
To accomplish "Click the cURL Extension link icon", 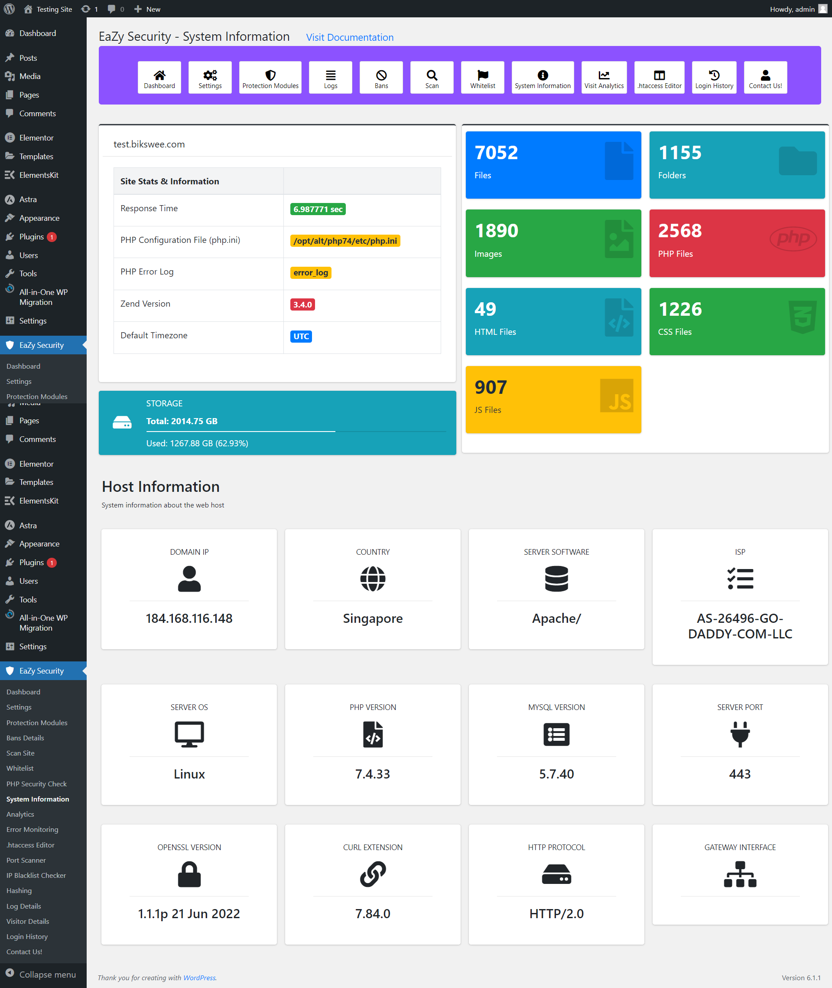I will pos(373,874).
